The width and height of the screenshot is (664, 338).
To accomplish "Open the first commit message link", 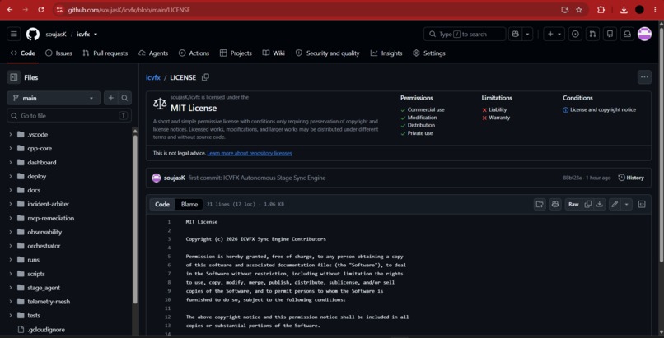I will 257,178.
